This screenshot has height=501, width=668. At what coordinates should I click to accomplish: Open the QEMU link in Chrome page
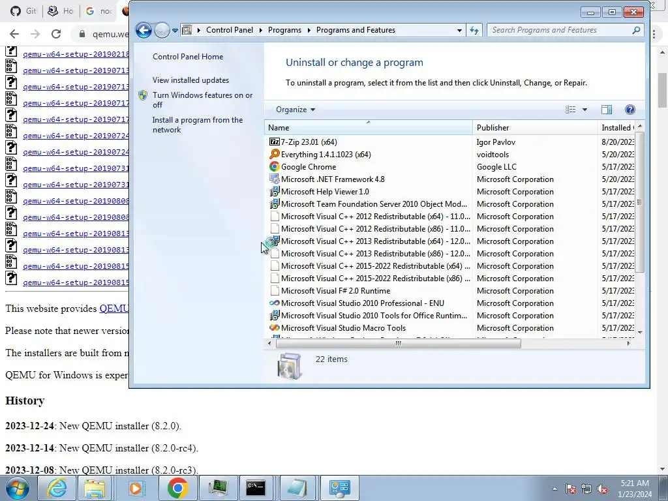[x=114, y=309]
